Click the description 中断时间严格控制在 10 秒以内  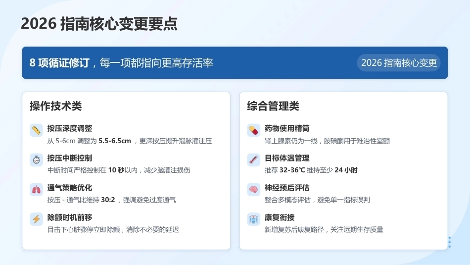tap(93, 170)
